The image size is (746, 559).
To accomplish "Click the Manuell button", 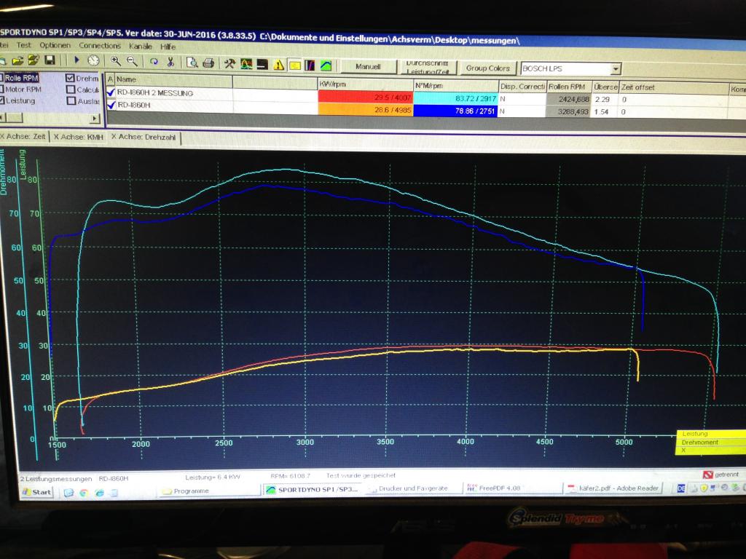I will [x=368, y=67].
